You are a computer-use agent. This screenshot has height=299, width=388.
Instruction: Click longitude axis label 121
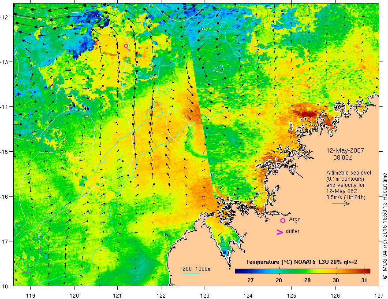pyautogui.click(x=118, y=295)
